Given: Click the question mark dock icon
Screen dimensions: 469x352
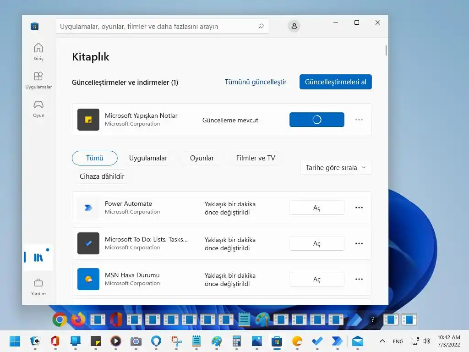Looking at the screenshot, I should [x=373, y=319].
